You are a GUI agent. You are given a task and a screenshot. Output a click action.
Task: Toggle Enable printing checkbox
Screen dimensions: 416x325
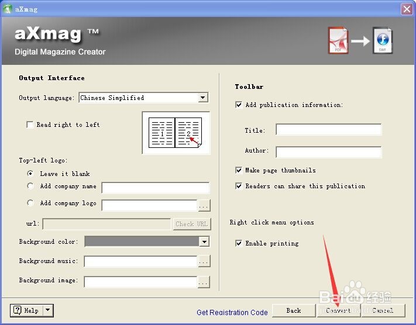pos(239,243)
